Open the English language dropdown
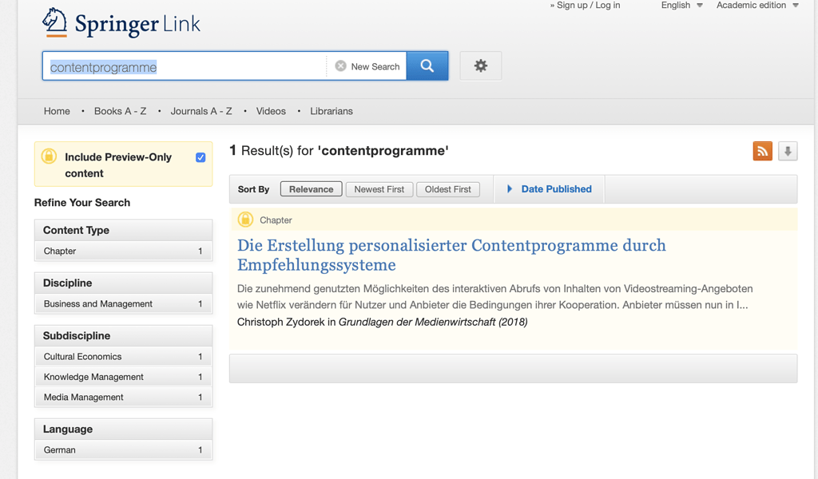818x479 pixels. pos(681,5)
